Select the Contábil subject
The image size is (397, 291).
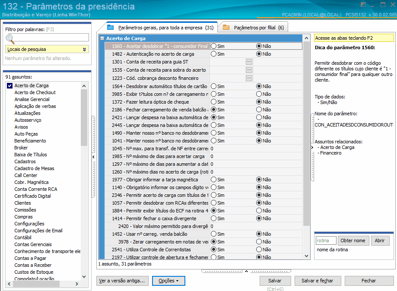pos(23,237)
